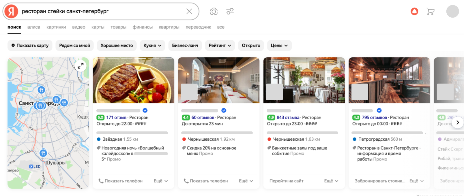Toggle Хорошее место filter
The height and width of the screenshot is (196, 464).
117,46
